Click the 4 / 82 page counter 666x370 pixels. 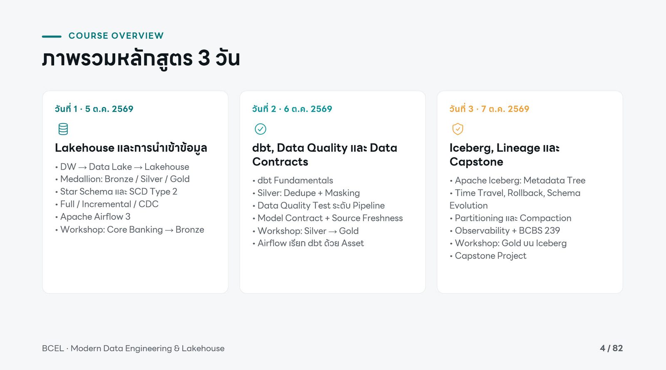point(611,348)
